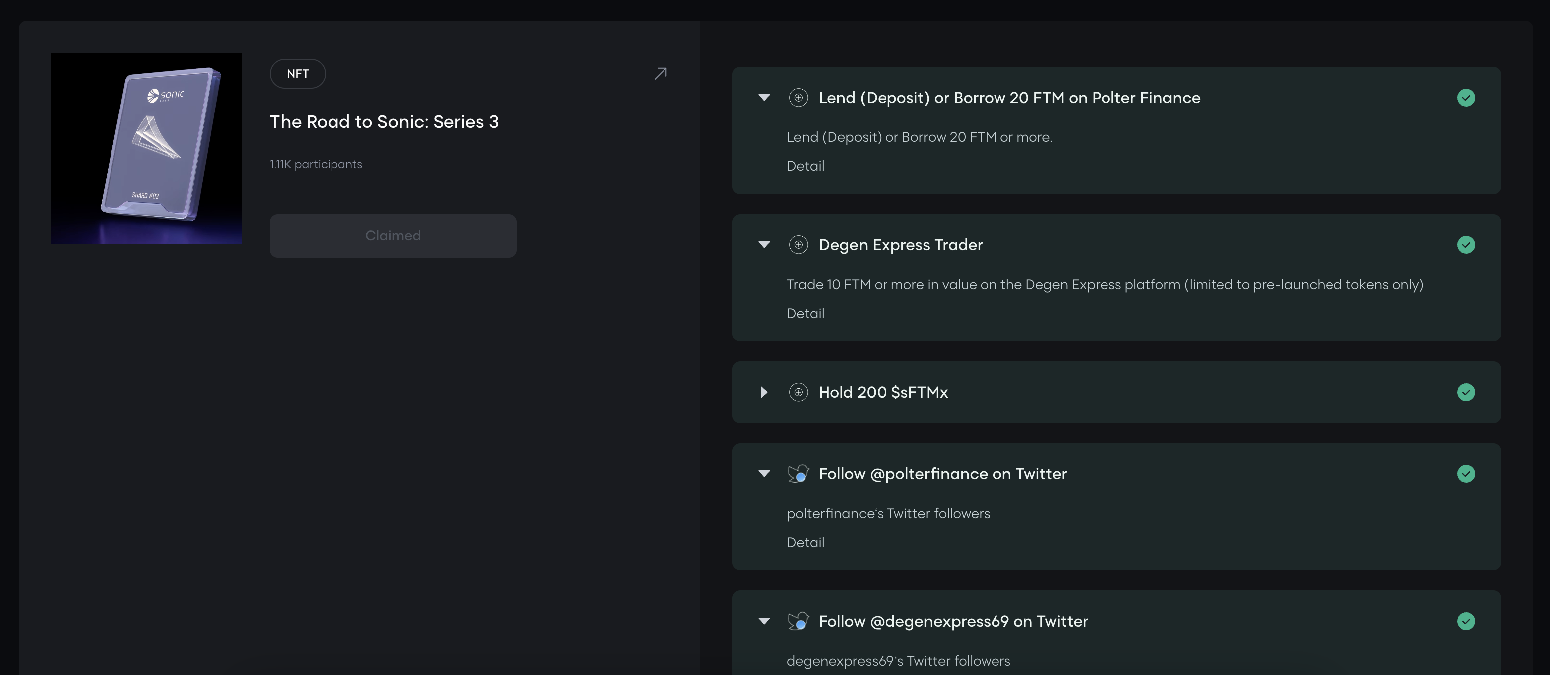Open Detail link under Degen Express Trader
Screen dimensions: 1550x675
(x=805, y=314)
